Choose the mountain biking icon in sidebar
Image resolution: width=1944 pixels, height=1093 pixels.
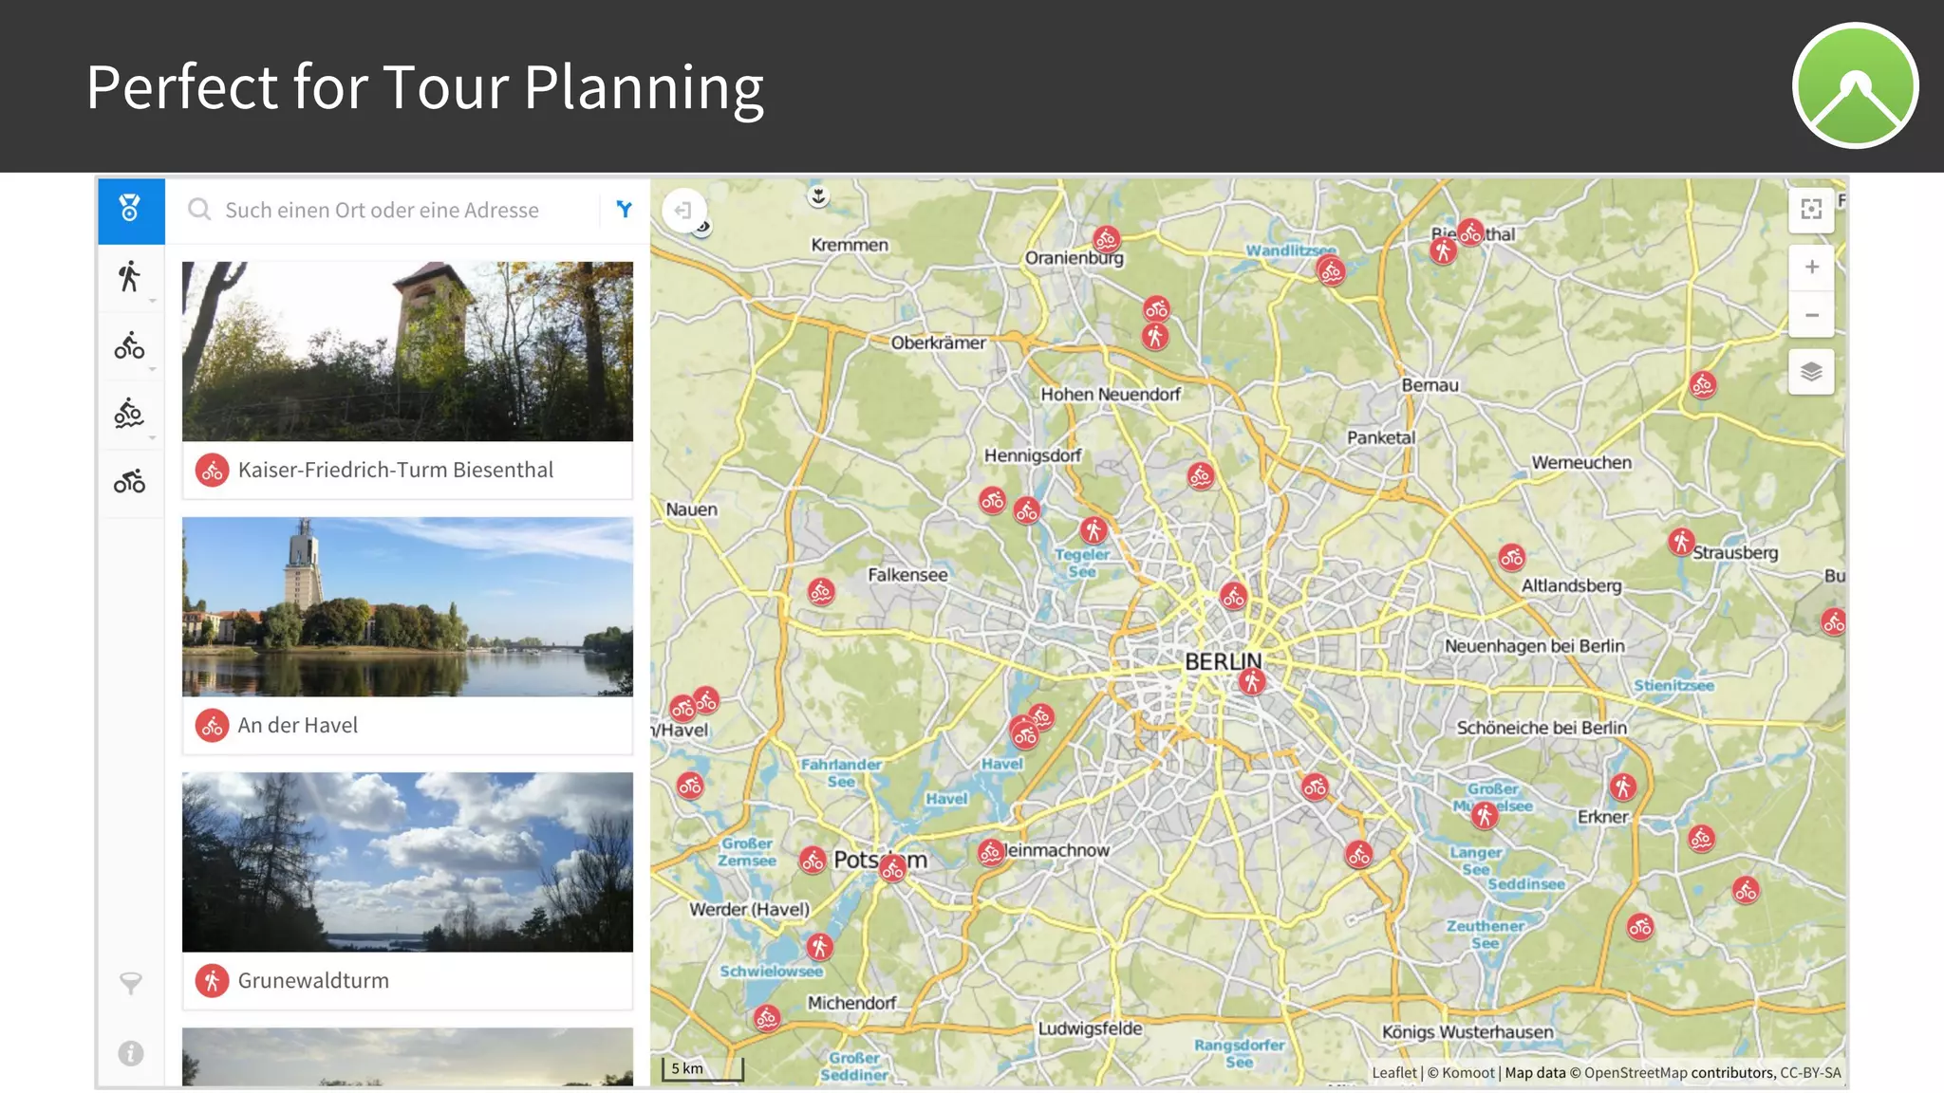[x=130, y=415]
